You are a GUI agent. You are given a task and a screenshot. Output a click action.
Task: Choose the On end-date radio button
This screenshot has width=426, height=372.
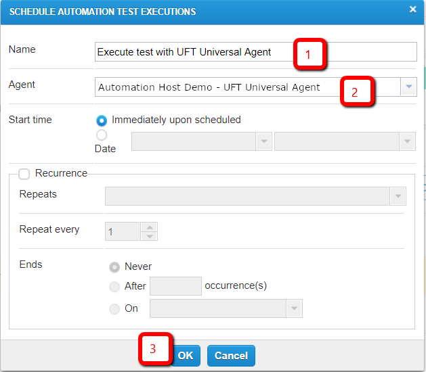(x=114, y=308)
